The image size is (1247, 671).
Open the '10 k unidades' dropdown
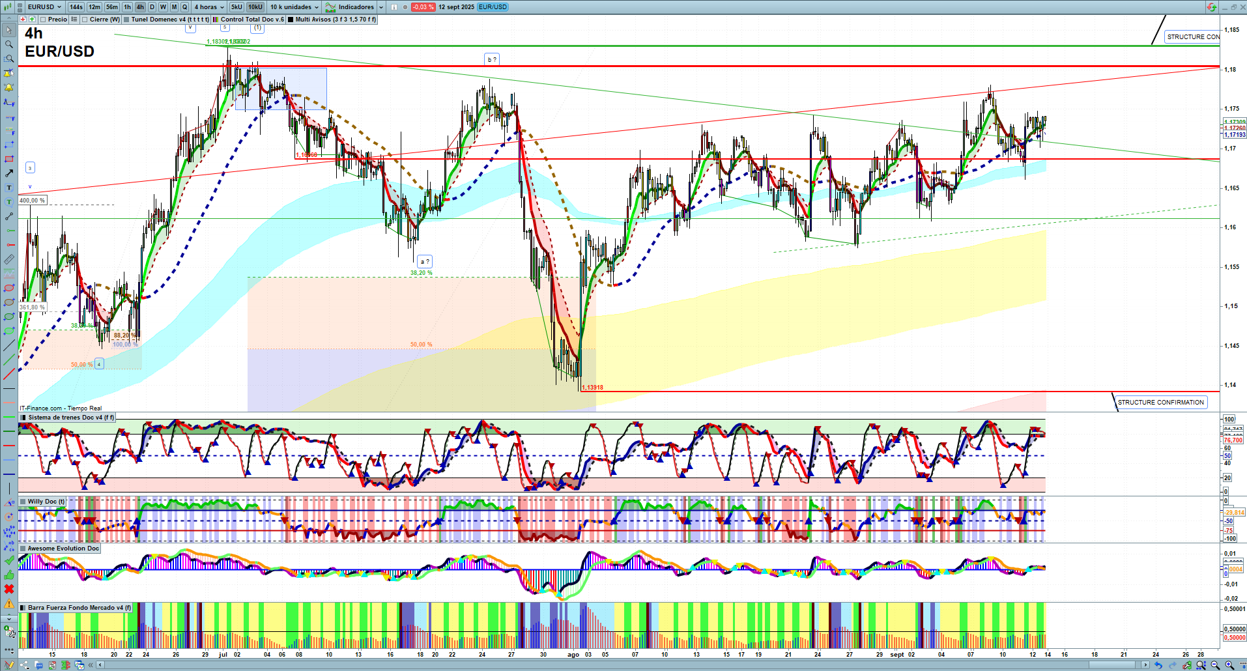[294, 7]
